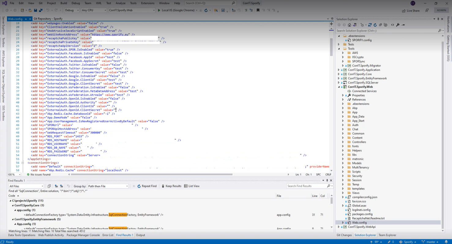Click Repeat Find button
This screenshot has height=244, width=452.
[x=147, y=186]
